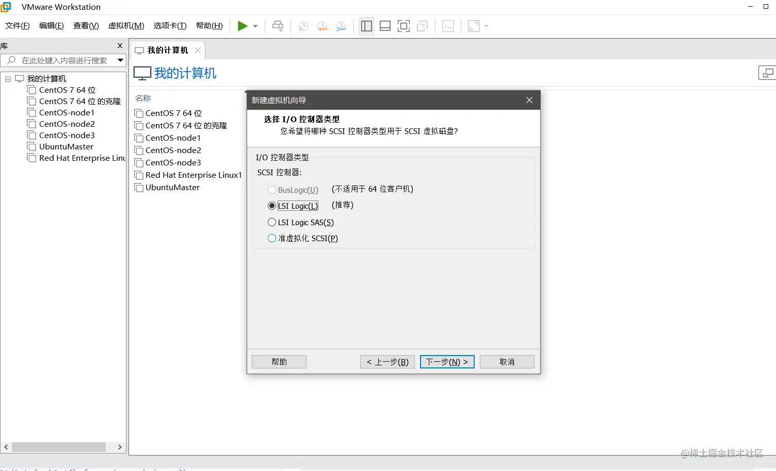Toggle the thumbnail bar view icon
The width and height of the screenshot is (776, 471).
385,26
